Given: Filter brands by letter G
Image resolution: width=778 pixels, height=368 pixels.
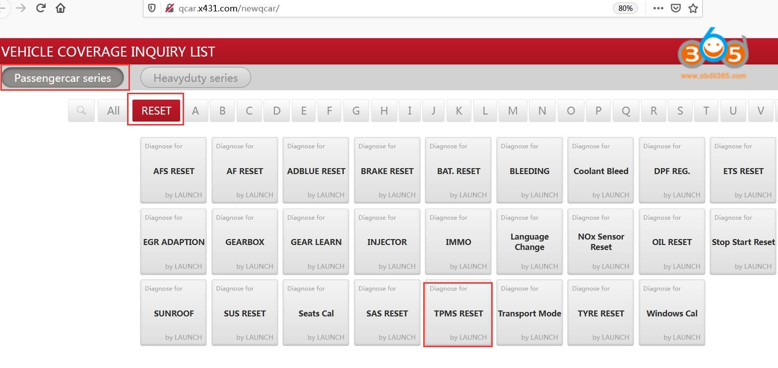Looking at the screenshot, I should click(x=356, y=111).
